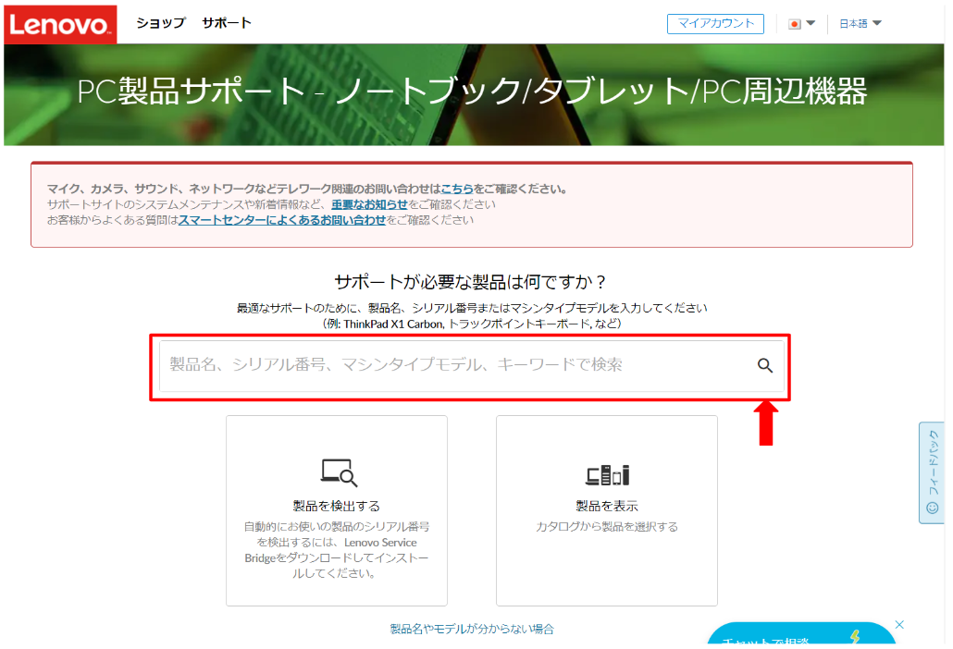
Task: Click 製品名やモデルが分からない場合 link
Action: click(472, 629)
